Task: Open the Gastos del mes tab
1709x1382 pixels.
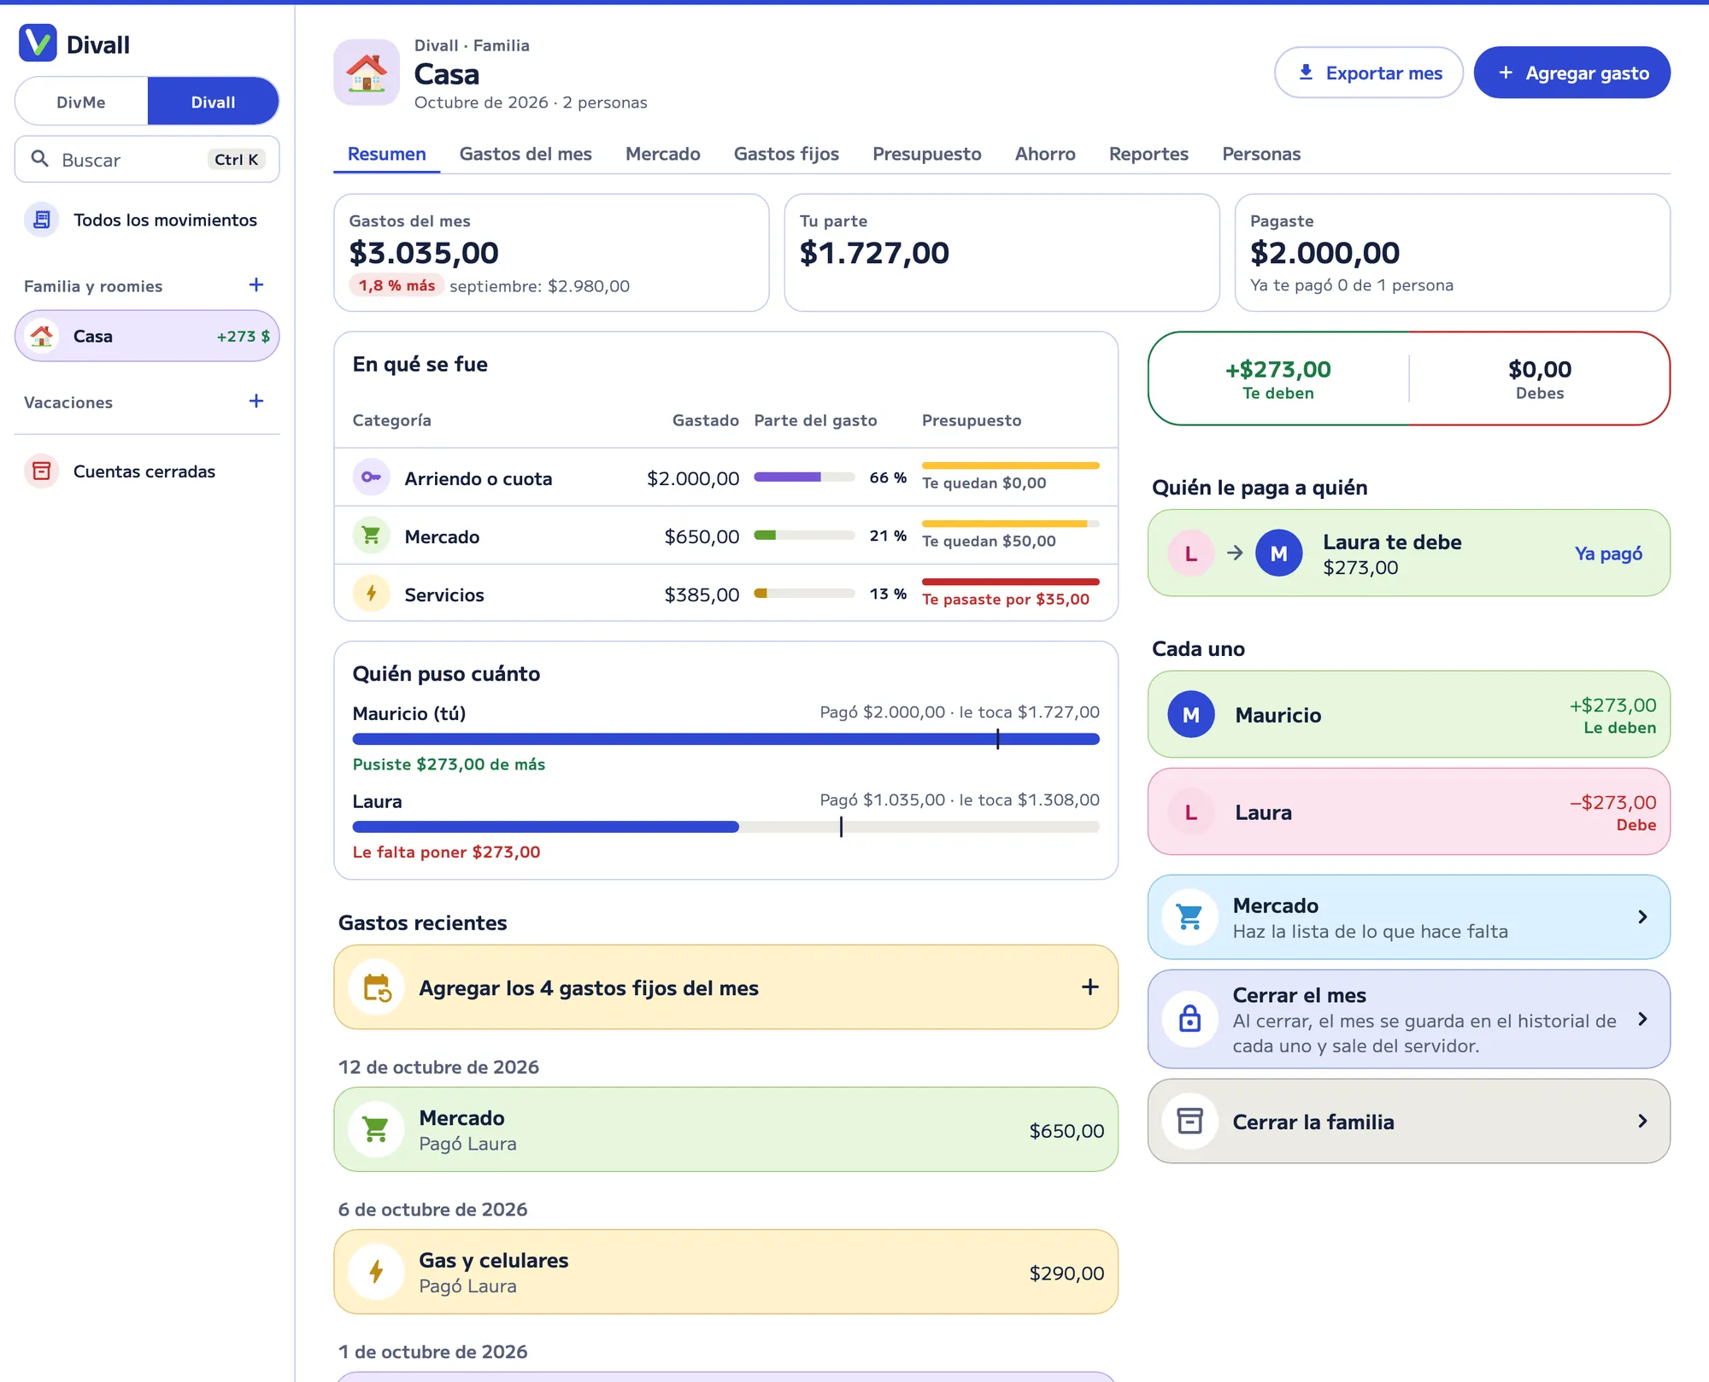Action: (526, 154)
